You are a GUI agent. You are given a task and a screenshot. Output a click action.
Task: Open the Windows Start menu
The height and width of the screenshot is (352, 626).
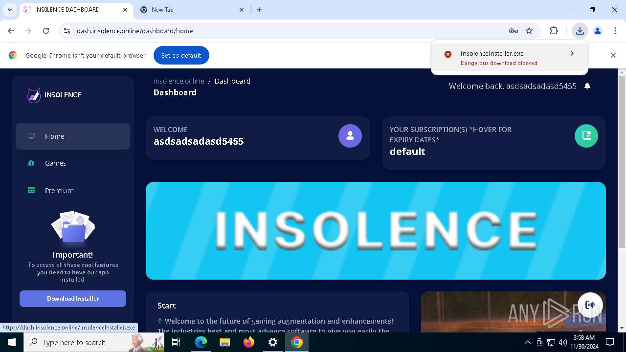pyautogui.click(x=12, y=342)
